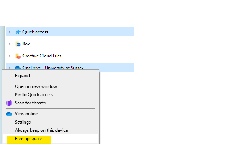The height and width of the screenshot is (145, 228).
Task: Select the Quick access tree item label
Action: 35,32
